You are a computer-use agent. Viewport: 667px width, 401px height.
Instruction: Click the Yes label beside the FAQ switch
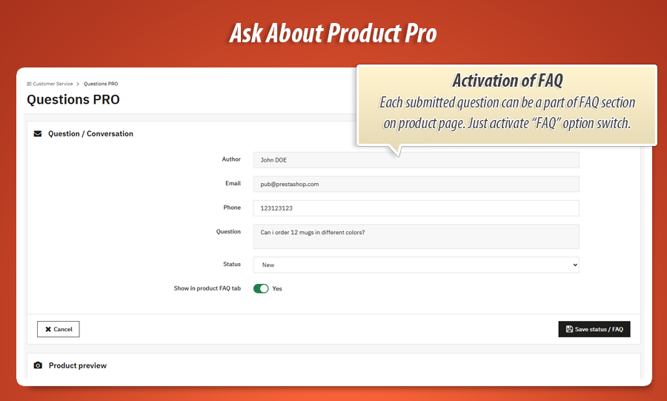pos(277,289)
